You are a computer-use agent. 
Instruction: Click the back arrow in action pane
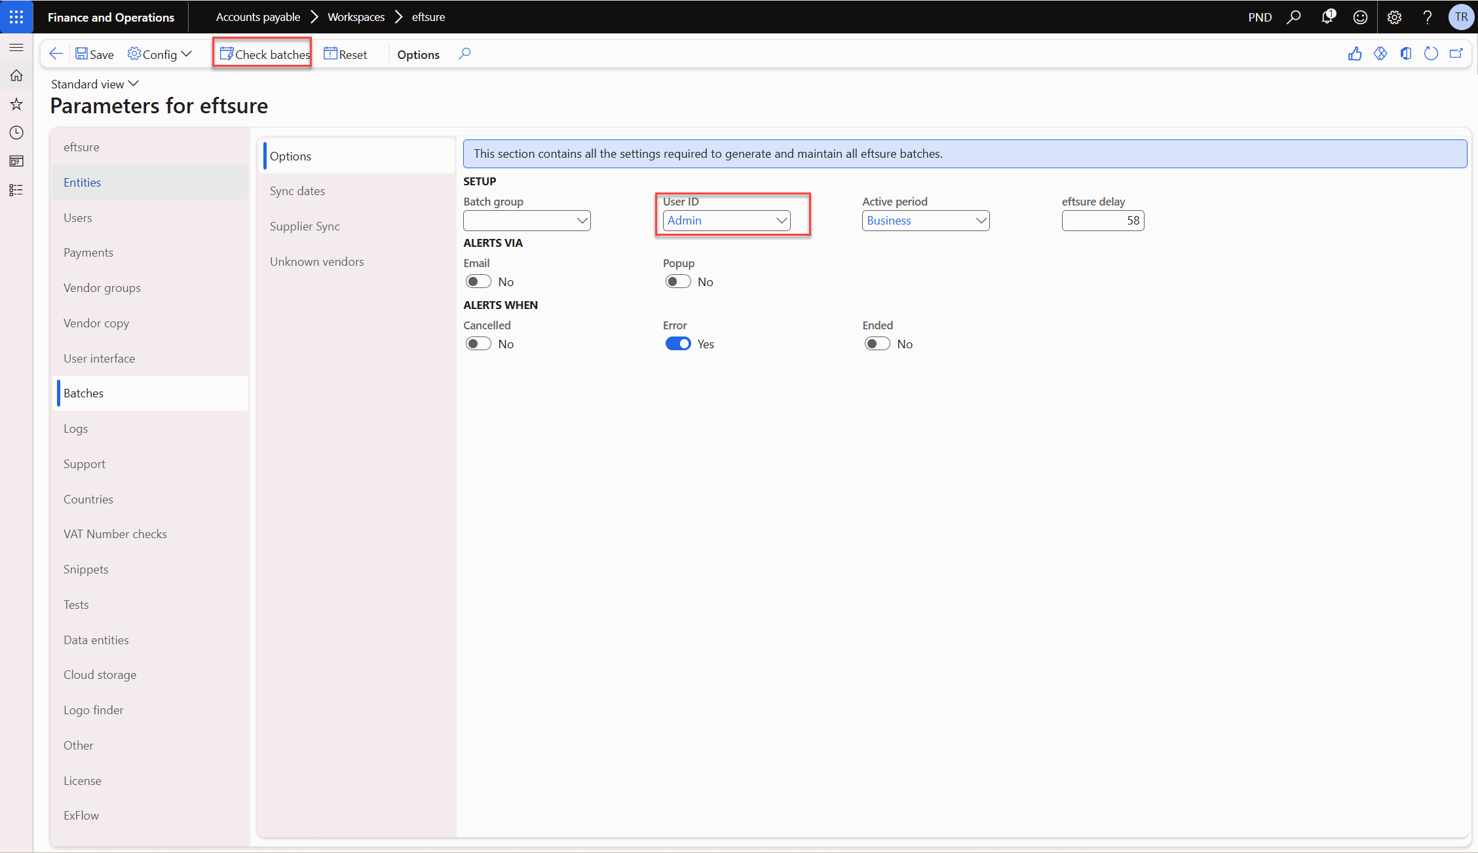click(x=56, y=54)
